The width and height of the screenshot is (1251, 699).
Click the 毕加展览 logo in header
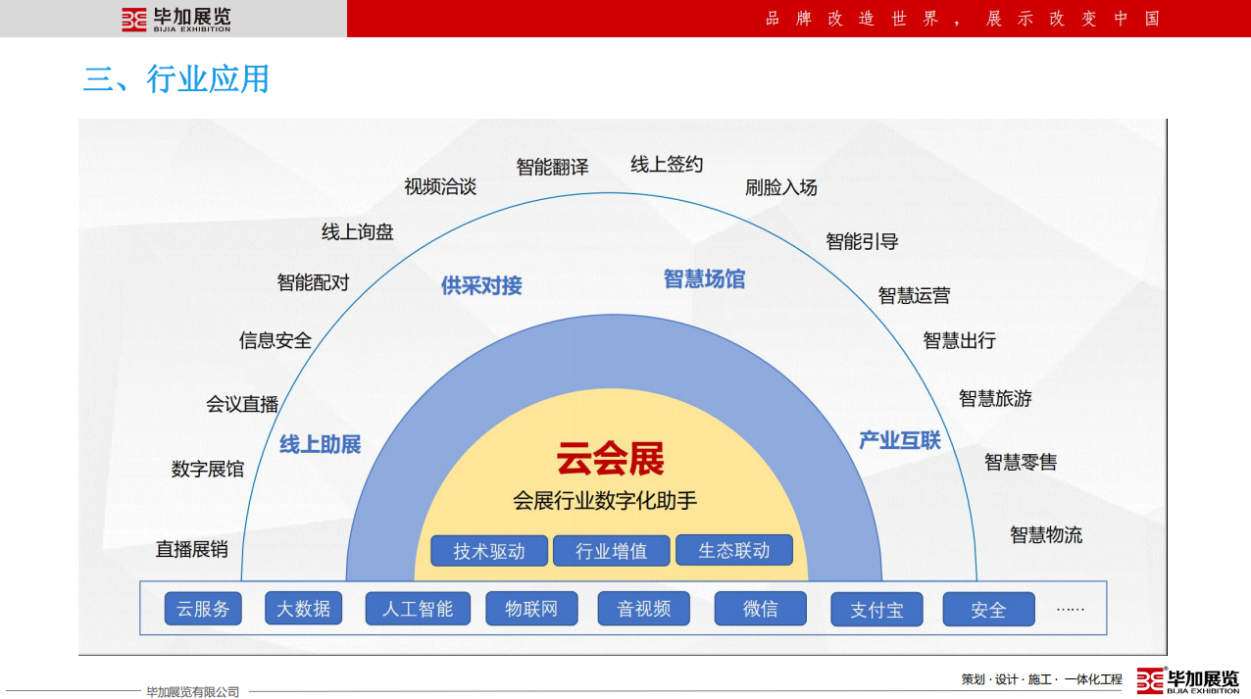176,19
